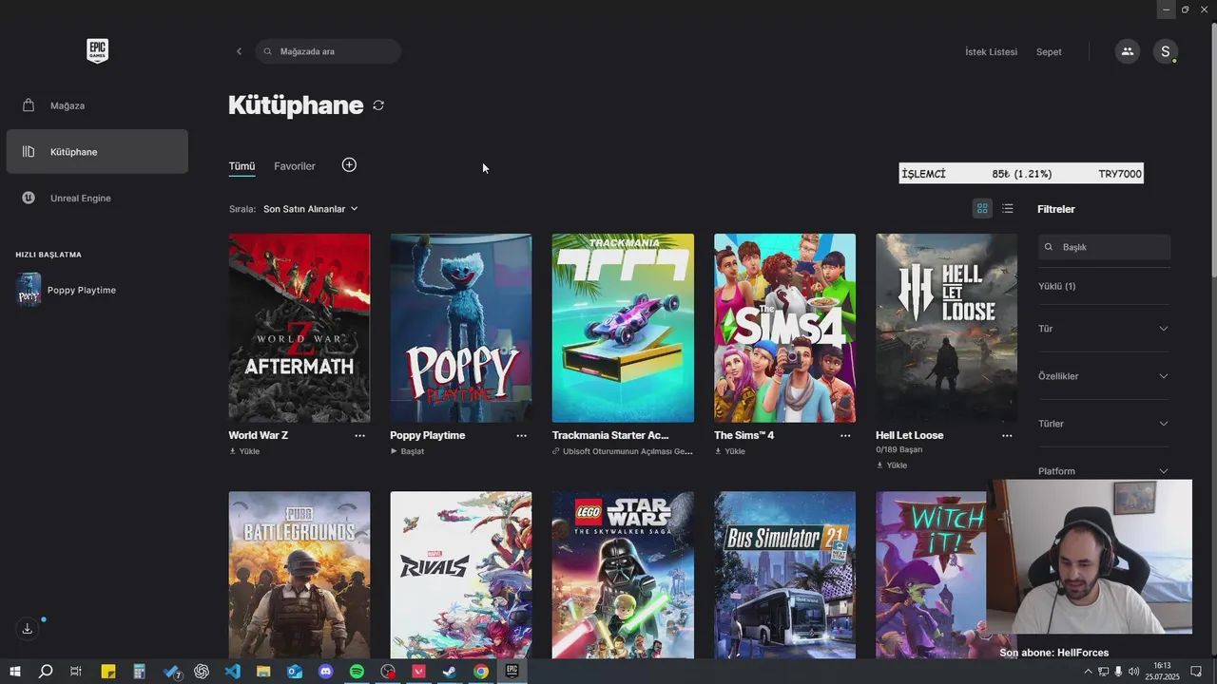Open Outlook from the taskbar
The image size is (1217, 684).
pyautogui.click(x=295, y=672)
